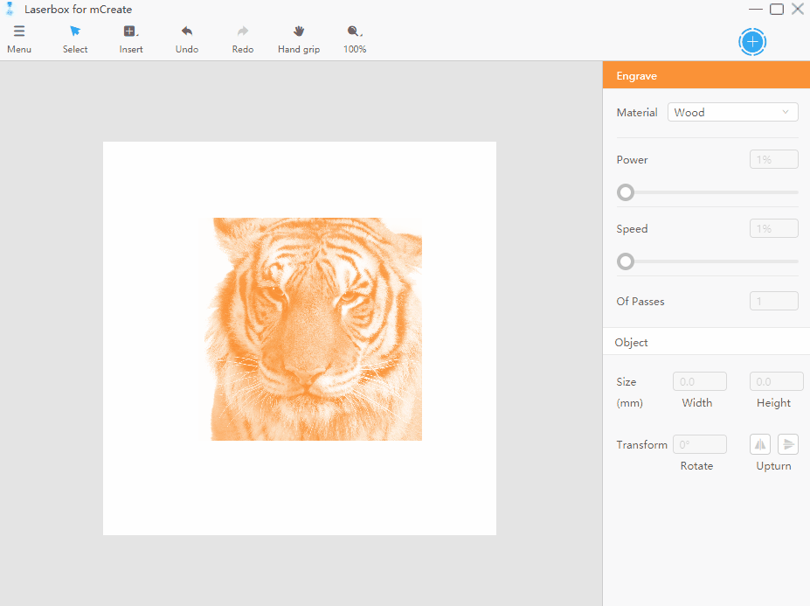This screenshot has height=606, width=810.
Task: Maximize the Laserbox window
Action: point(777,9)
